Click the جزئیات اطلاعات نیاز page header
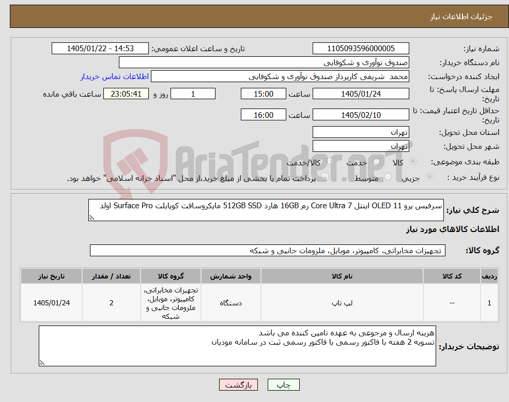This screenshot has height=402, width=509. point(461,17)
